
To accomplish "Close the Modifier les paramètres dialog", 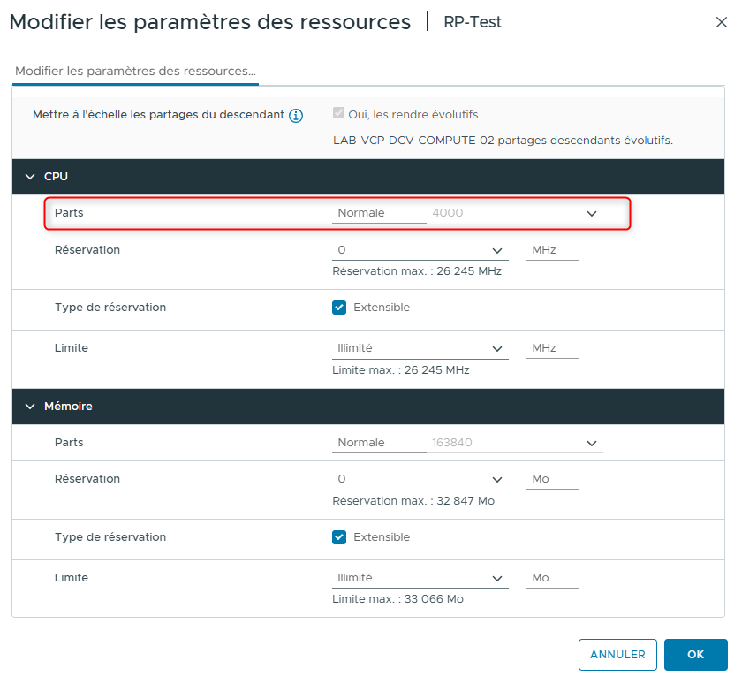I will click(x=723, y=23).
